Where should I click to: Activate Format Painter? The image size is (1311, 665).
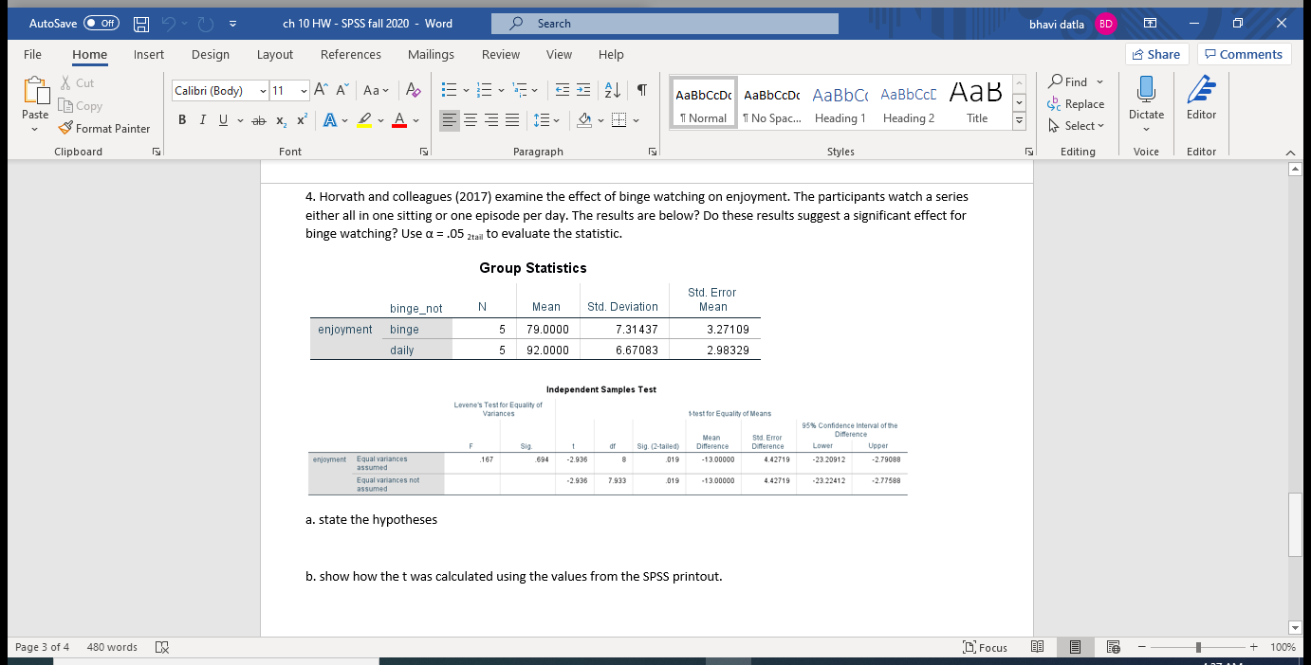click(104, 128)
